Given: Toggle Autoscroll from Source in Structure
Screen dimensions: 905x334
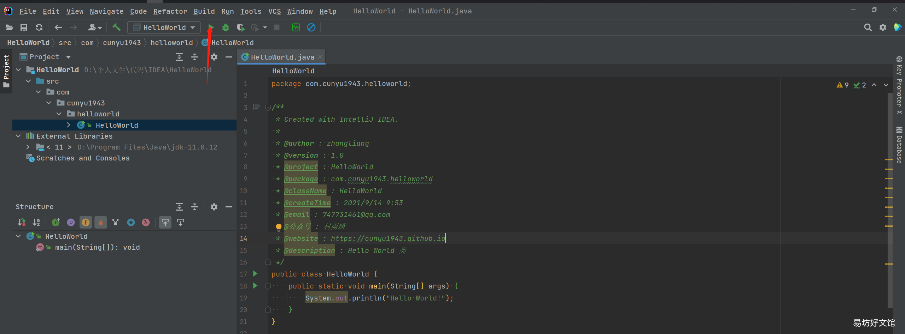Looking at the screenshot, I should point(180,222).
